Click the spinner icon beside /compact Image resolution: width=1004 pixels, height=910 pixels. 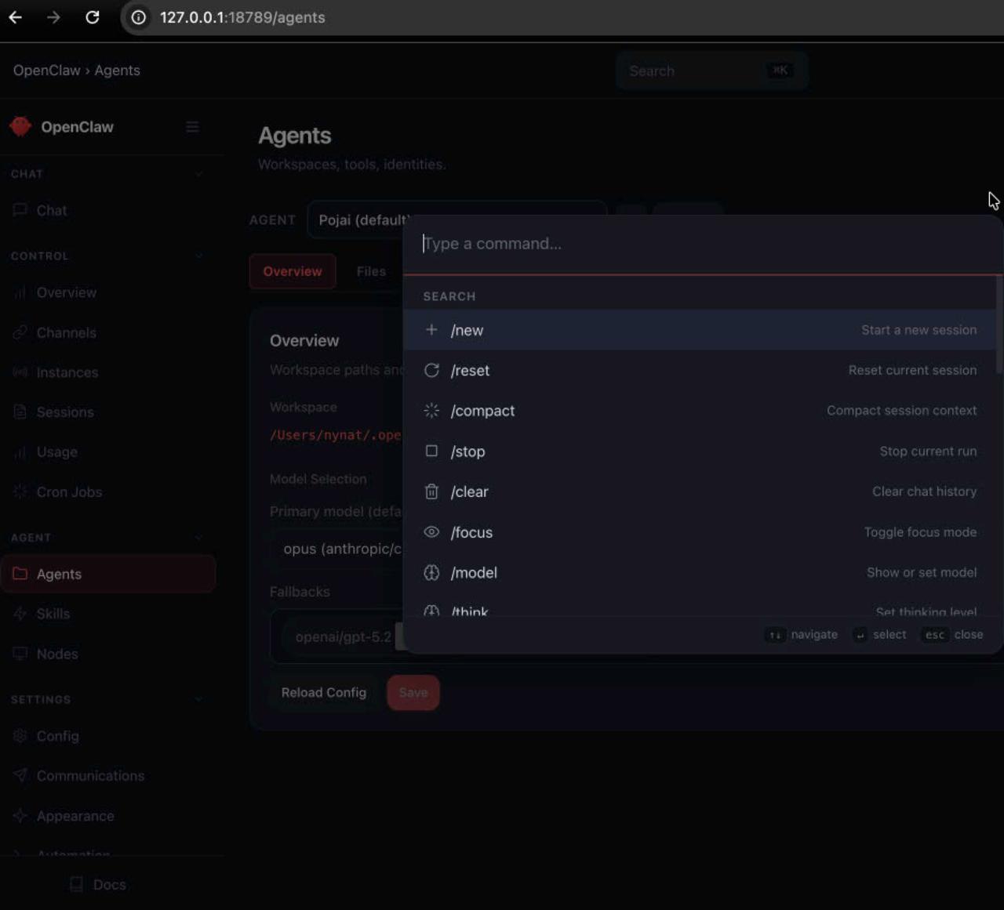click(431, 411)
